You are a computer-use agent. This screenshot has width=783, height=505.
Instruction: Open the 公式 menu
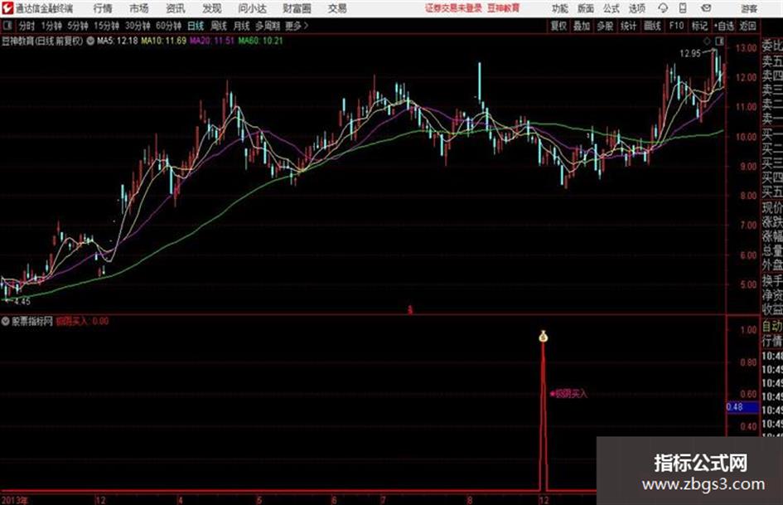point(611,8)
